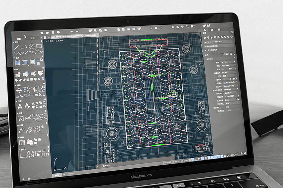Select the Move tool
The height and width of the screenshot is (188, 283).
[x=19, y=91]
